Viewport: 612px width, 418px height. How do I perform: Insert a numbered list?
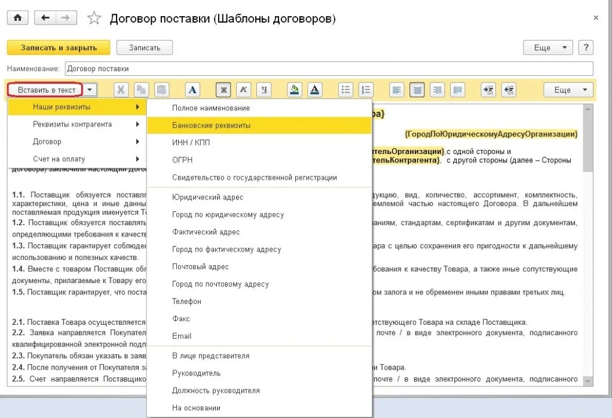coord(366,90)
